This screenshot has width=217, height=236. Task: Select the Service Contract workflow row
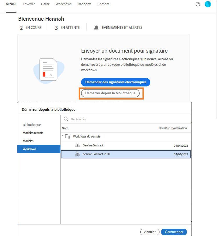126,145
